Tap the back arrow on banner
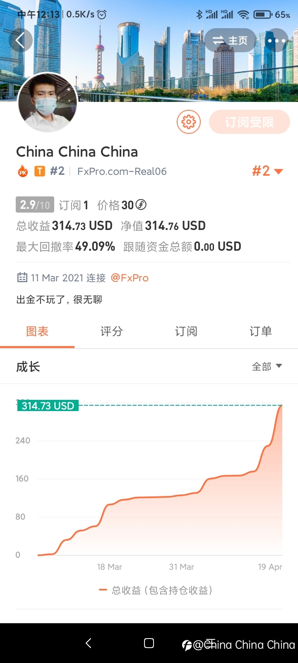Image resolution: width=298 pixels, height=663 pixels. tap(20, 40)
